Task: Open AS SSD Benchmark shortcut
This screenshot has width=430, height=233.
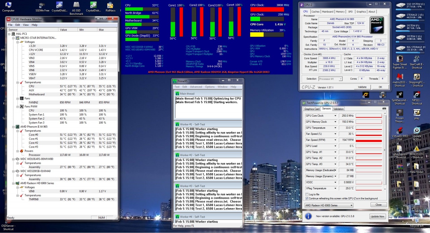Action: click(x=76, y=8)
